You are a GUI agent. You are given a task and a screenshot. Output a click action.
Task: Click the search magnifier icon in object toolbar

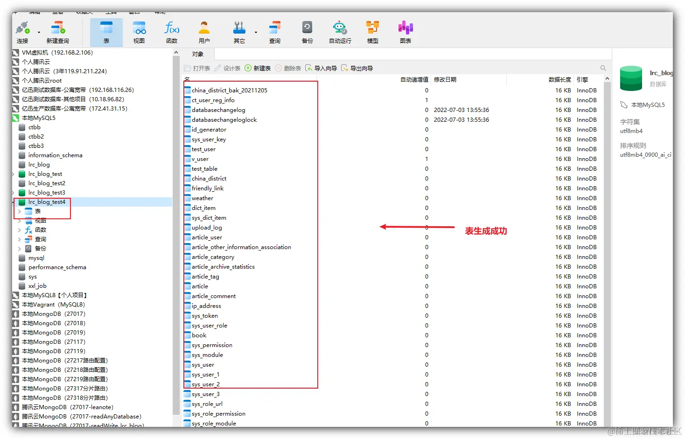(603, 68)
